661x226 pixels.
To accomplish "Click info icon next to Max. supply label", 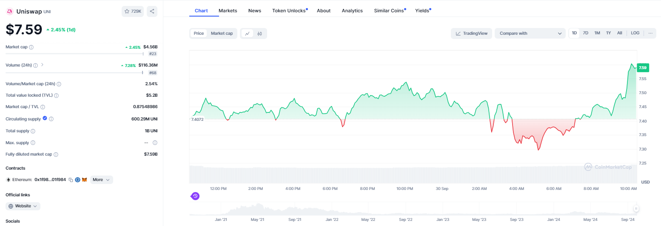I will (33, 143).
